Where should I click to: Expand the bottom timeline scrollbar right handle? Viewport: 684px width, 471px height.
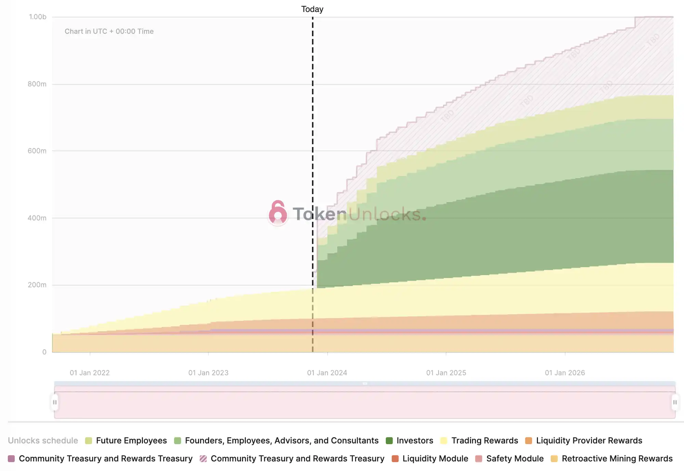[674, 402]
